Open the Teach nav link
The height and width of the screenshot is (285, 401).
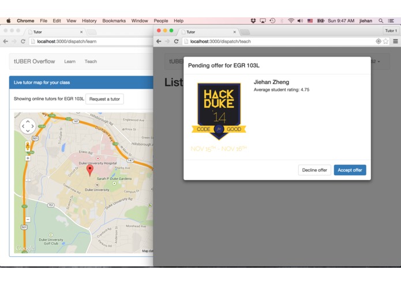(x=91, y=61)
